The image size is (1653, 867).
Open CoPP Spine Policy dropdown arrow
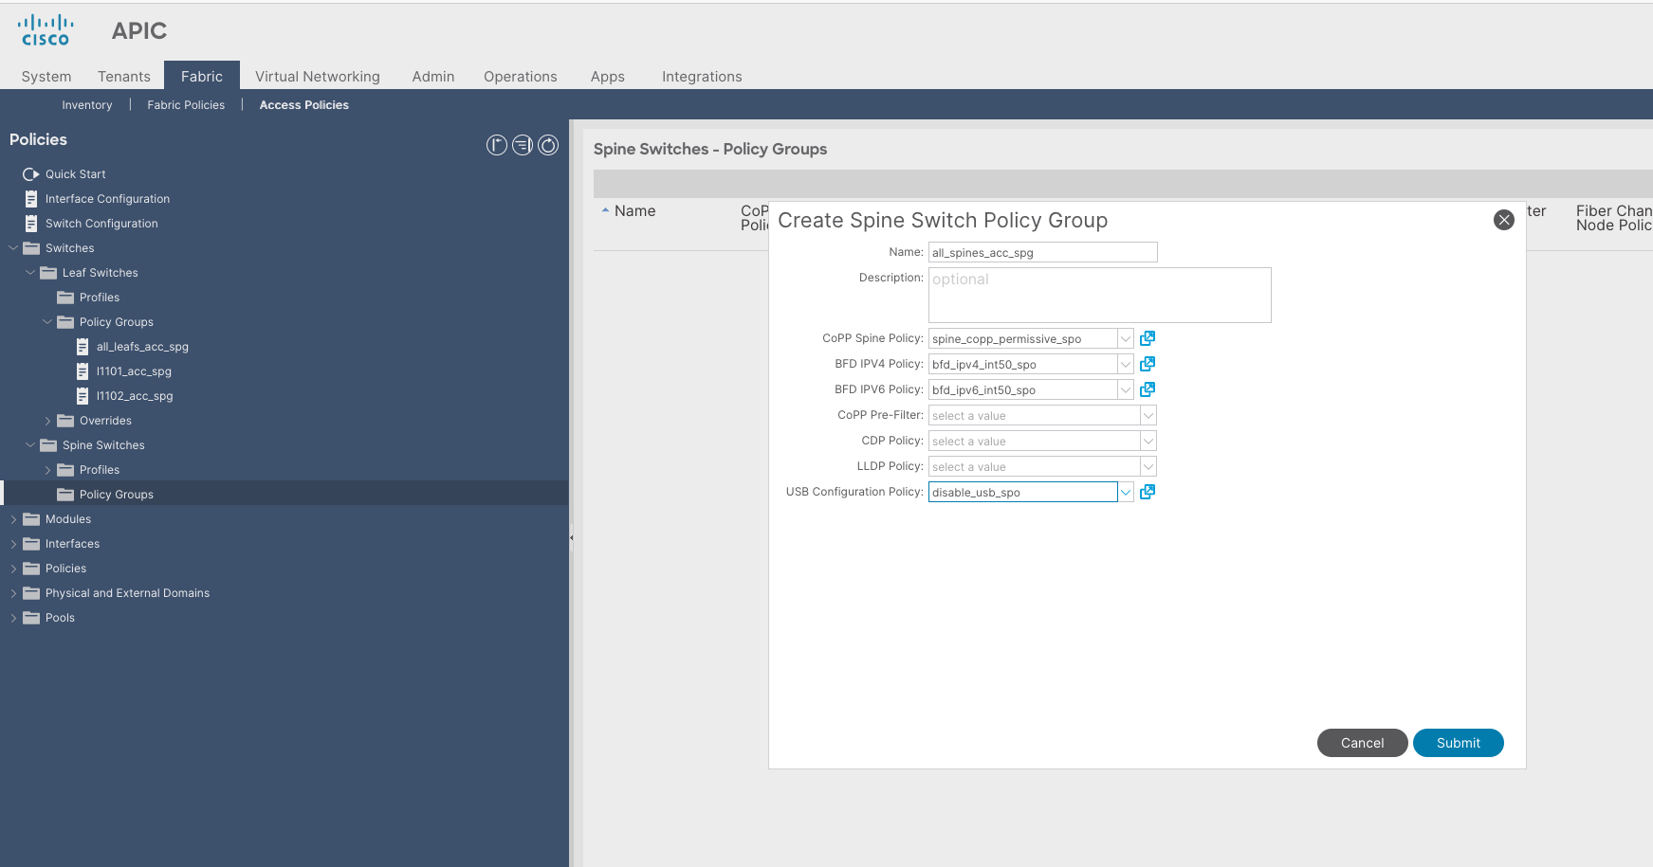point(1126,338)
